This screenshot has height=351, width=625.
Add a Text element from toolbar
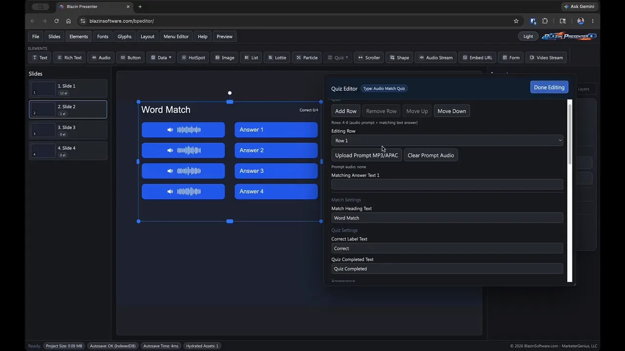pos(40,58)
